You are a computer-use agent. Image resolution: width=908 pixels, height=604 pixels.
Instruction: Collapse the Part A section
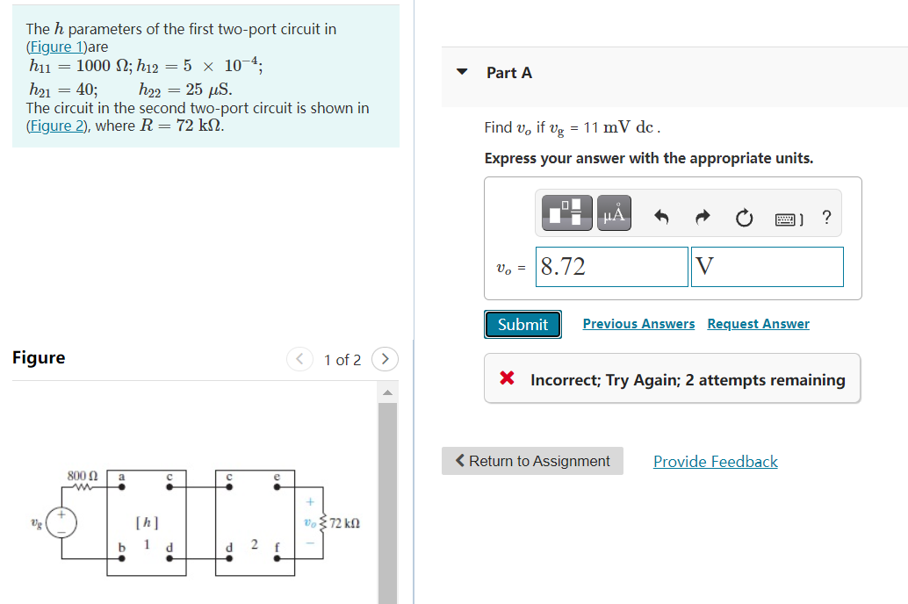click(x=461, y=73)
